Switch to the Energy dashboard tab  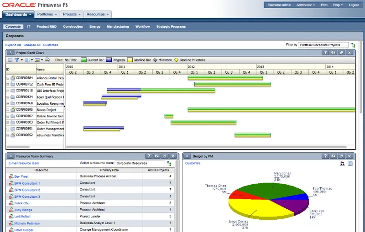(95, 26)
